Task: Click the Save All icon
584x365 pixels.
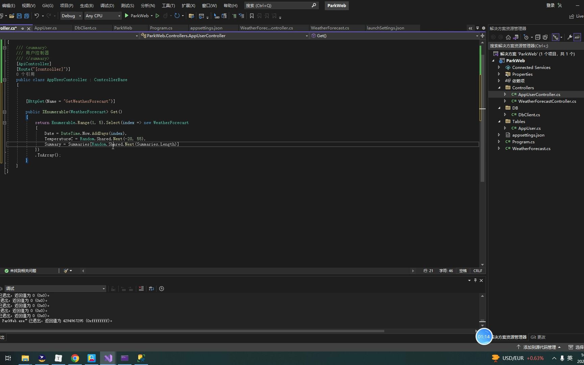Action: (x=26, y=16)
